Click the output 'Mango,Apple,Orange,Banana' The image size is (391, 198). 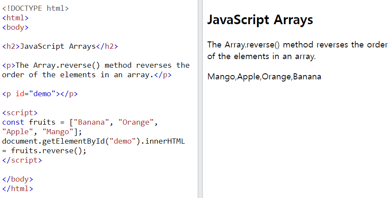tap(264, 77)
